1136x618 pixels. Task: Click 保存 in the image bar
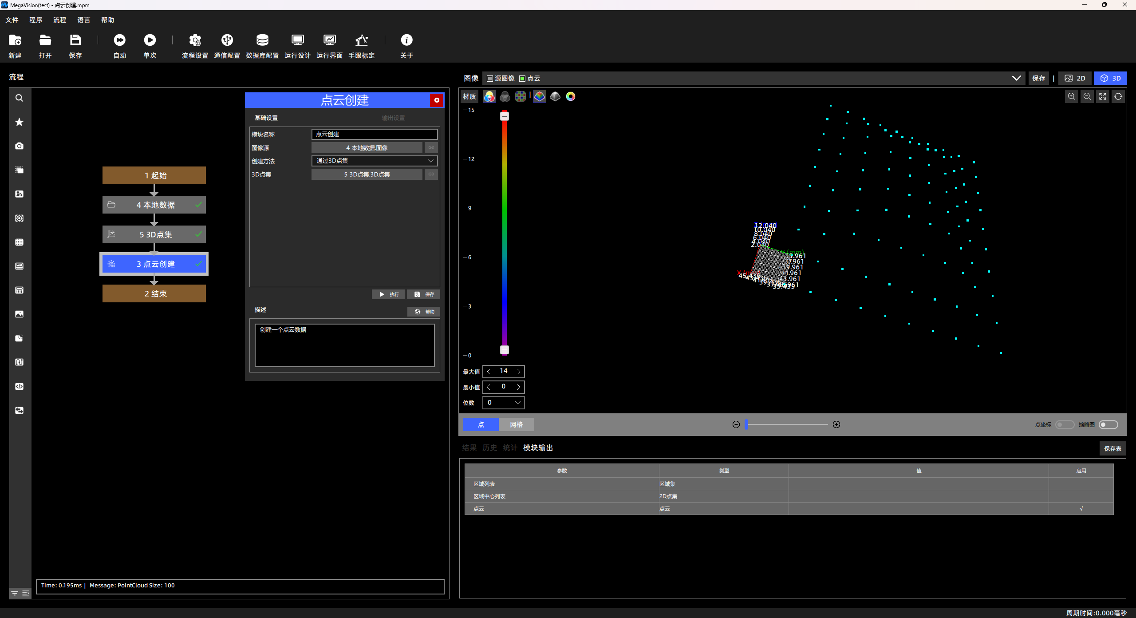click(x=1038, y=78)
